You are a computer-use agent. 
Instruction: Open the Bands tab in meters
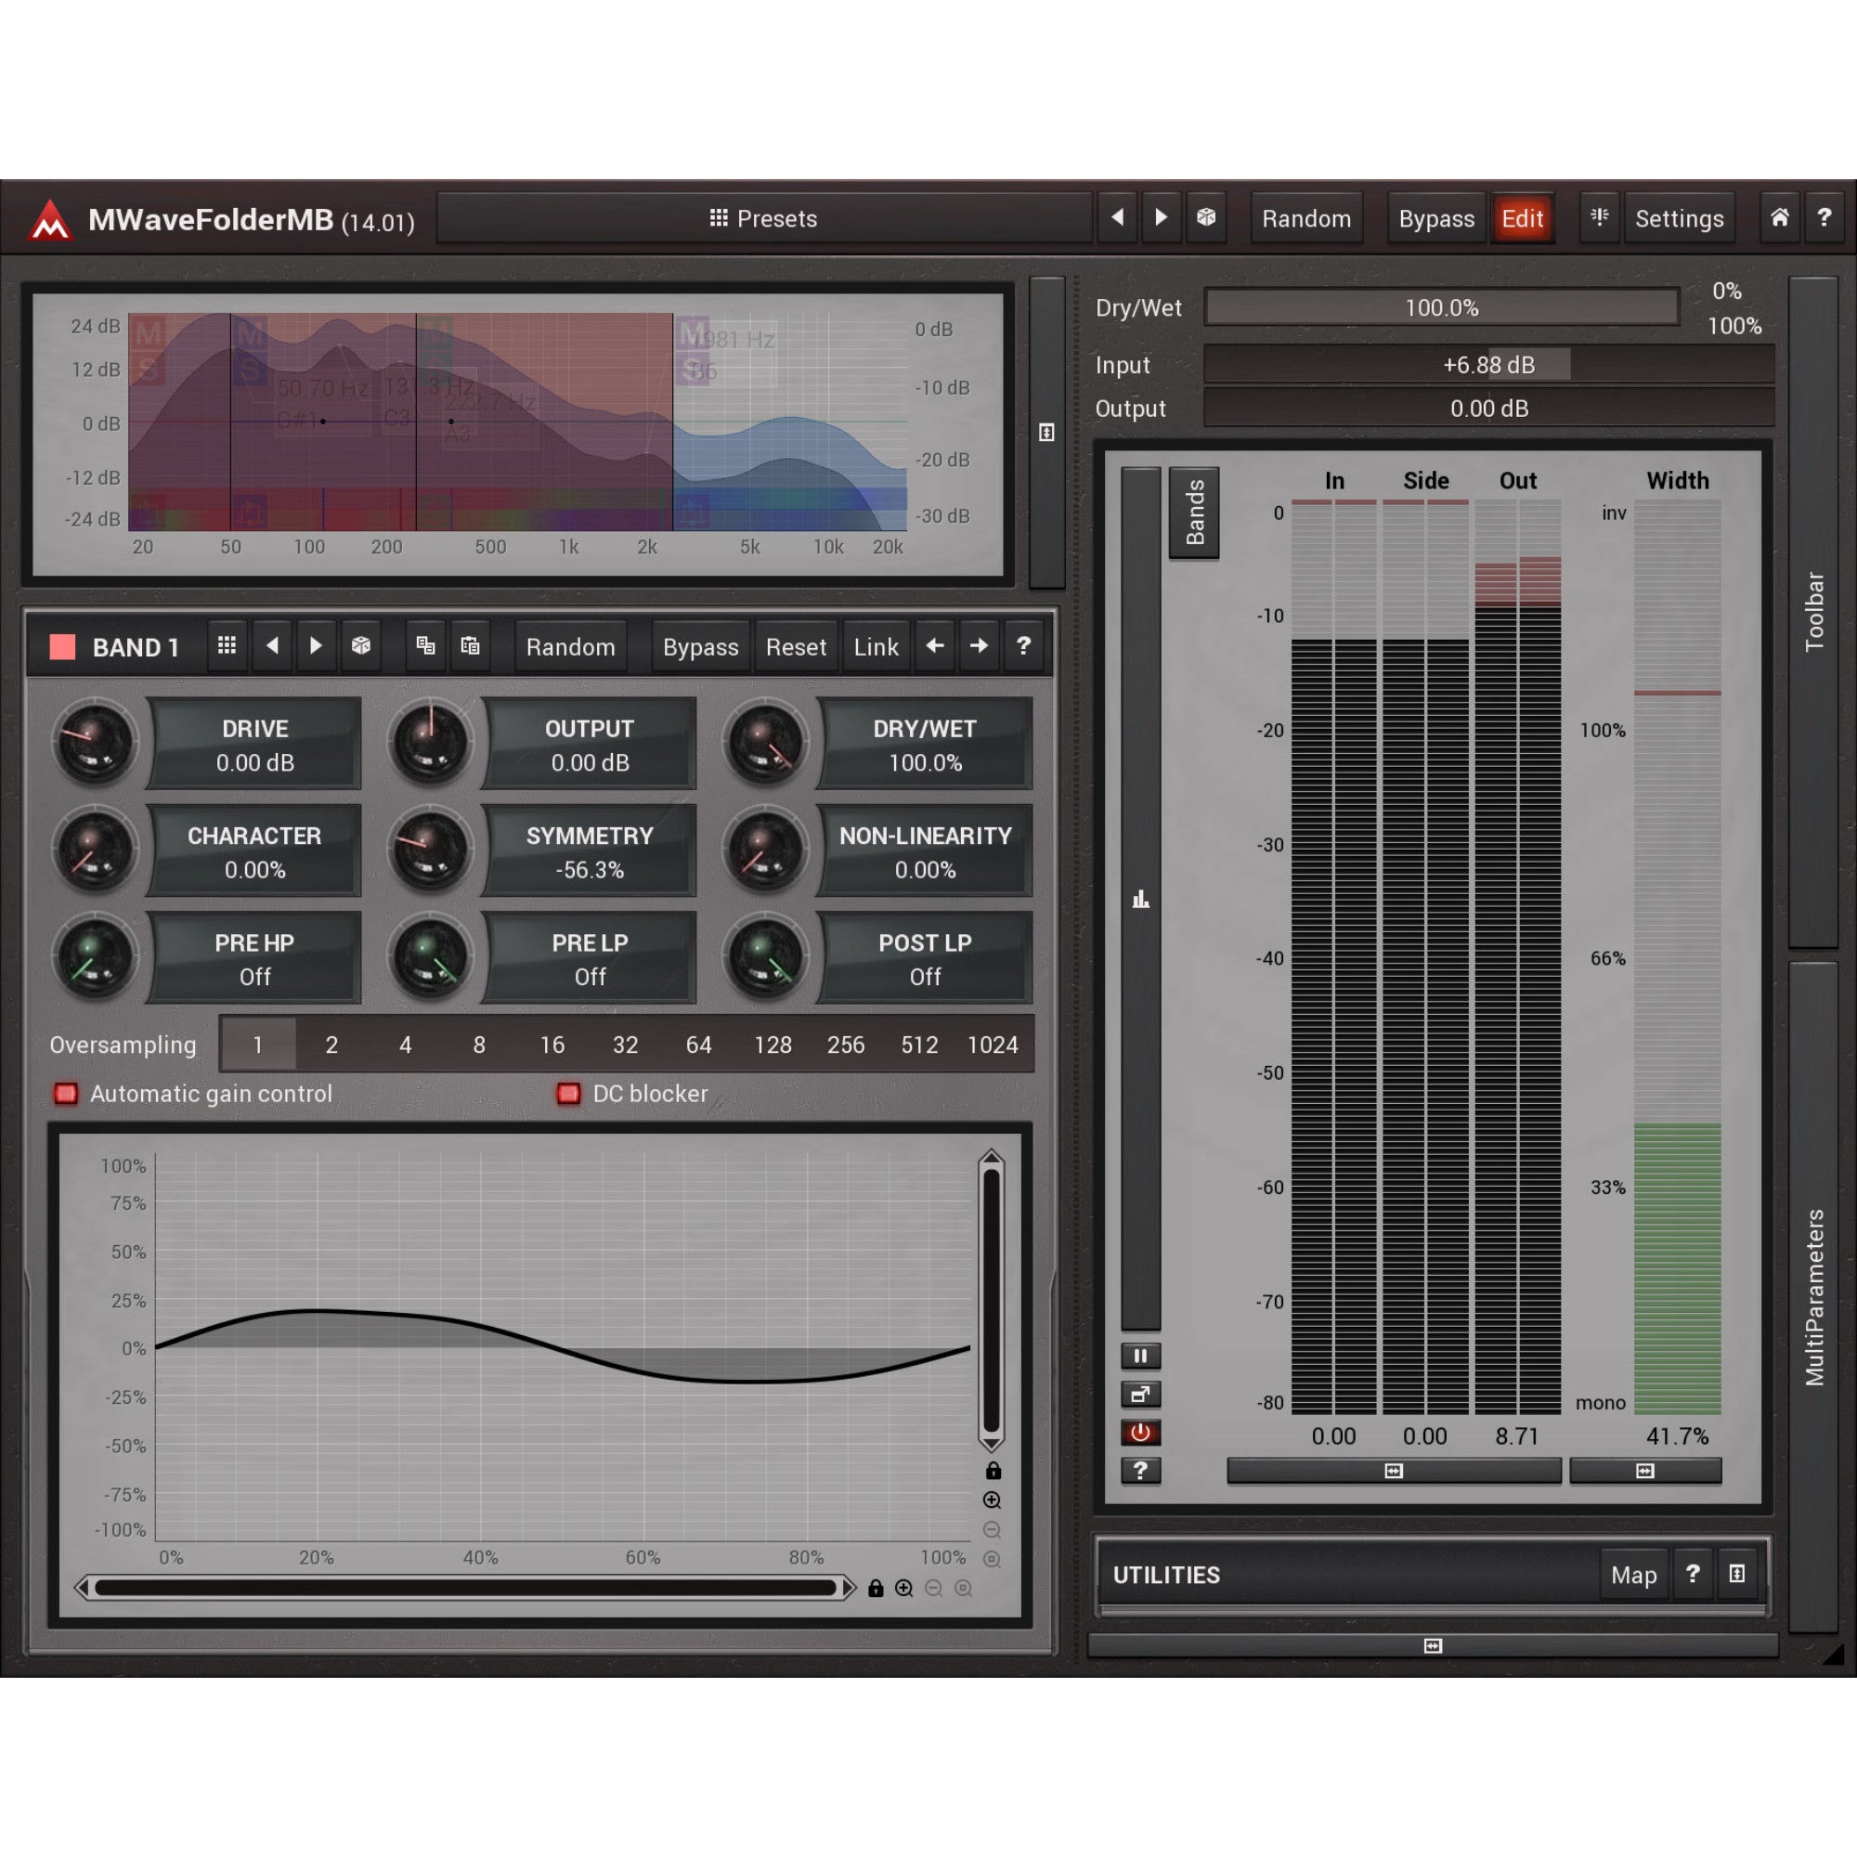pos(1194,513)
